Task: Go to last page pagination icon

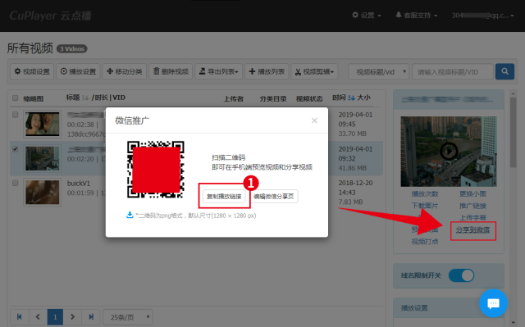Action: pos(91,316)
